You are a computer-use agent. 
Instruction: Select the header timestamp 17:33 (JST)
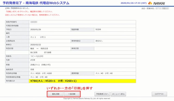(140, 3)
